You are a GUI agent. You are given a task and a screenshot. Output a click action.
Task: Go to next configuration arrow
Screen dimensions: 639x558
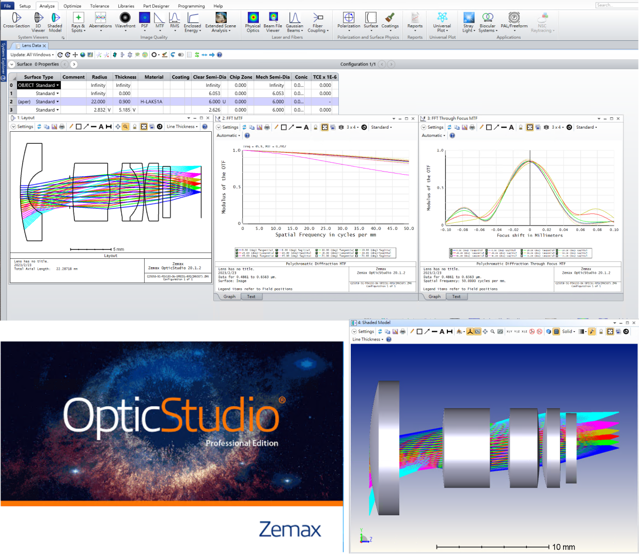point(391,64)
